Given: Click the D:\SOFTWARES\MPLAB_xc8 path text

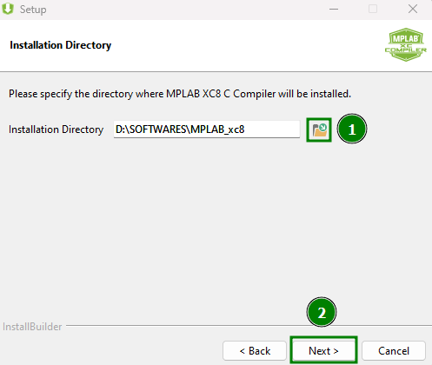Looking at the screenshot, I should 180,129.
